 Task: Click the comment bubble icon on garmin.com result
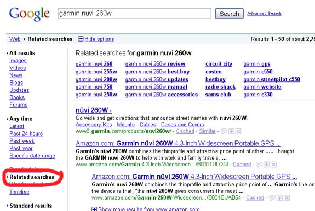coord(224,131)
